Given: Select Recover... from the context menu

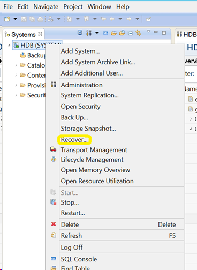Looking at the screenshot, I should [74, 140].
